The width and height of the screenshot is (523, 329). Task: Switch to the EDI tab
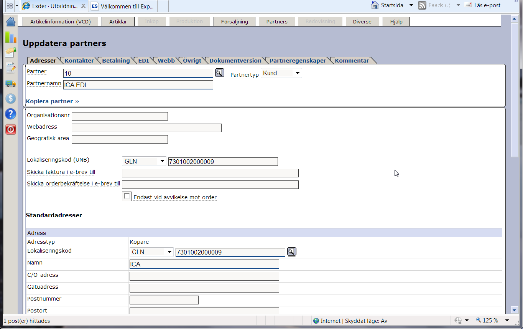point(143,60)
